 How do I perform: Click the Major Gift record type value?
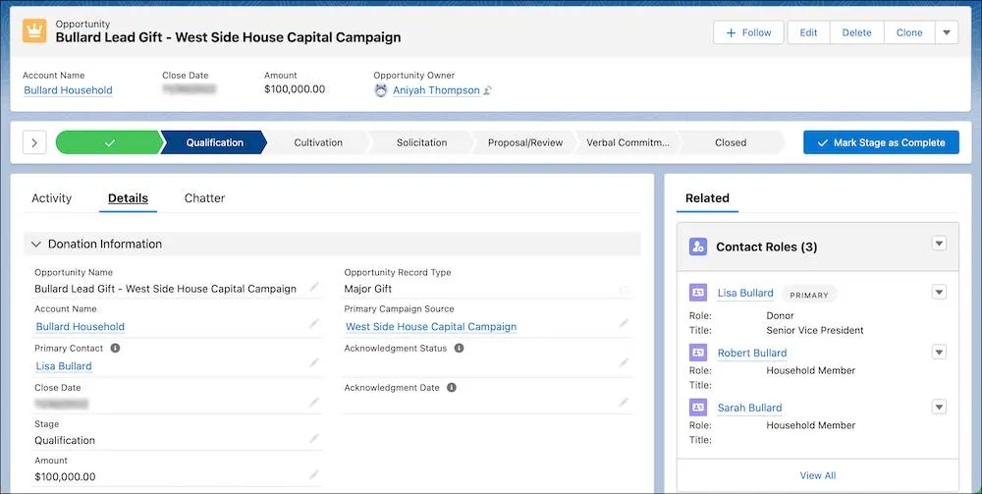(x=368, y=290)
